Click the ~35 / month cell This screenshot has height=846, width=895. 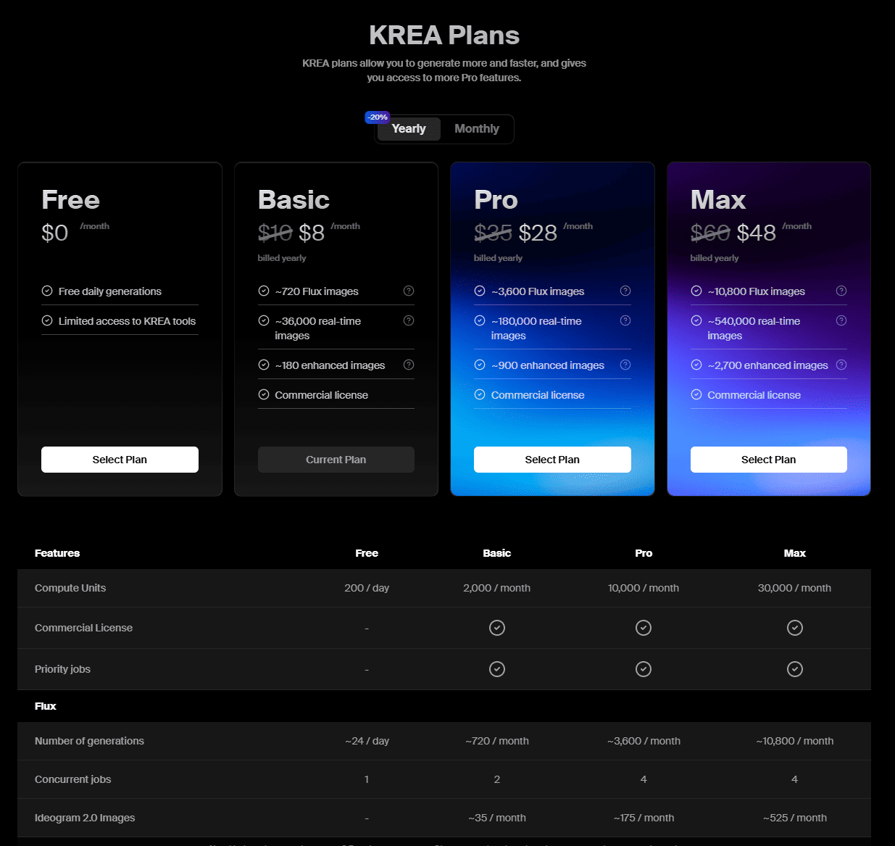[497, 818]
